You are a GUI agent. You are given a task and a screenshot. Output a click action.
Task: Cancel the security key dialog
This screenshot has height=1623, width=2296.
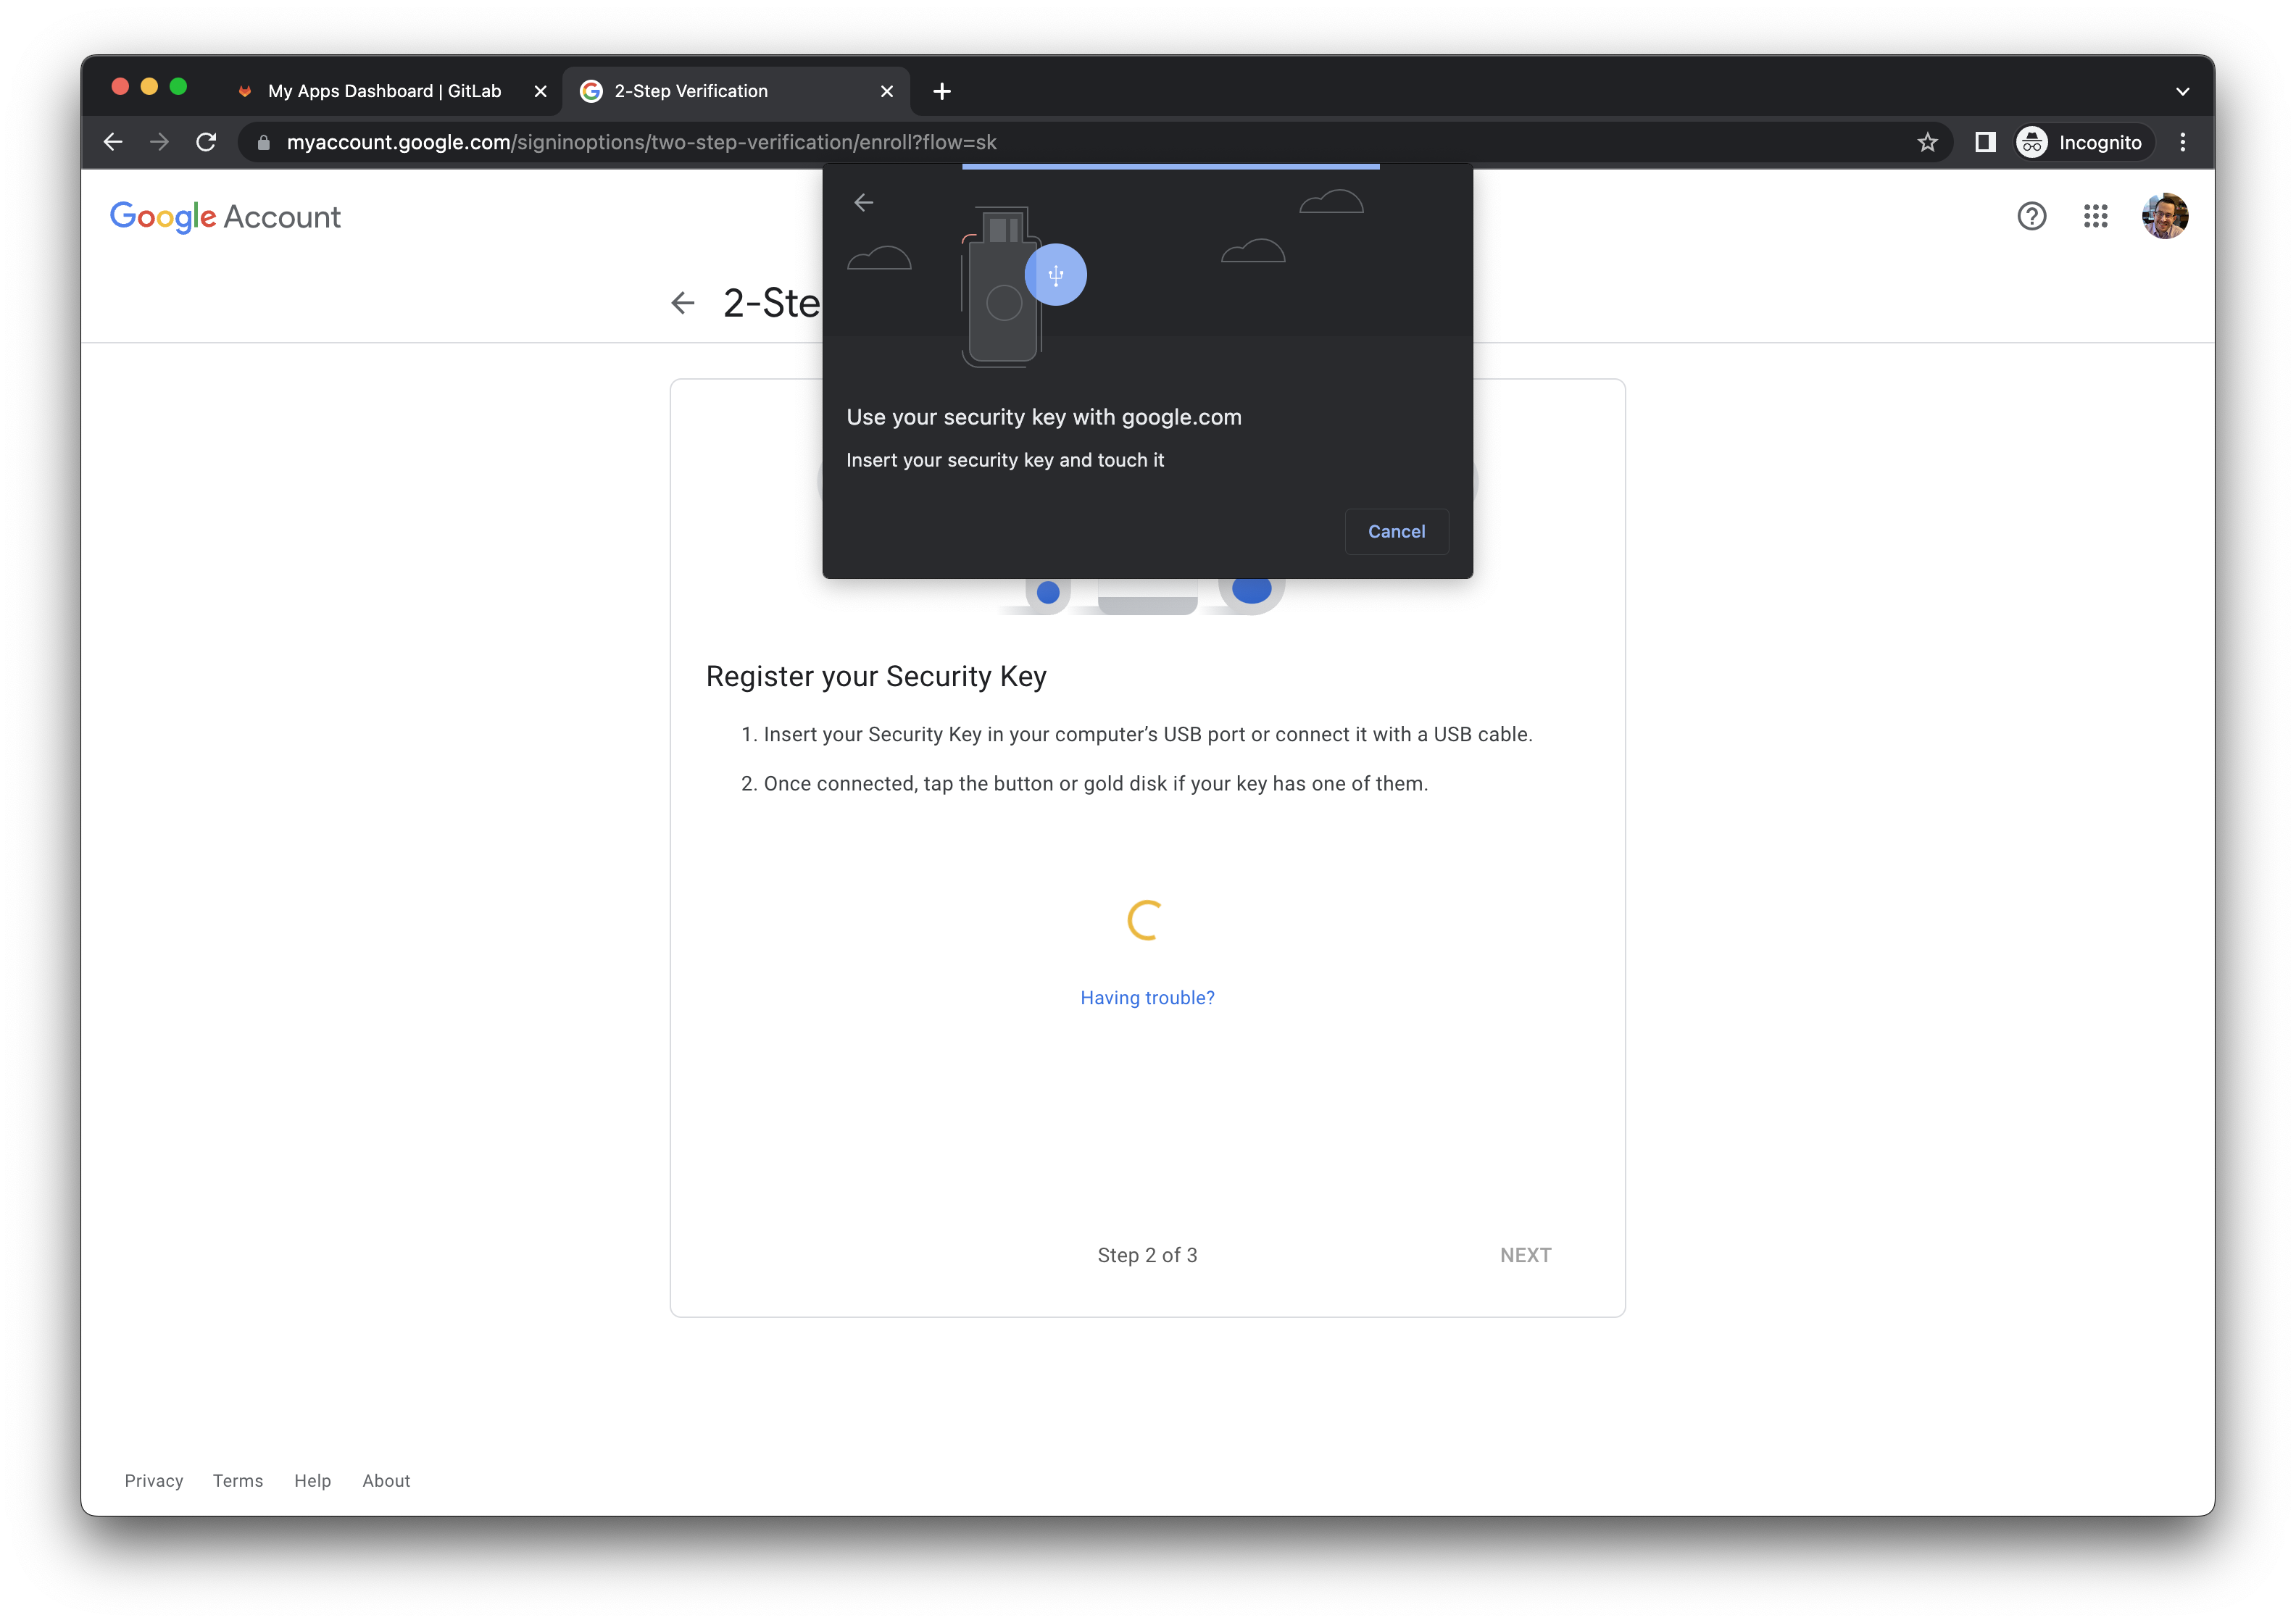tap(1396, 531)
